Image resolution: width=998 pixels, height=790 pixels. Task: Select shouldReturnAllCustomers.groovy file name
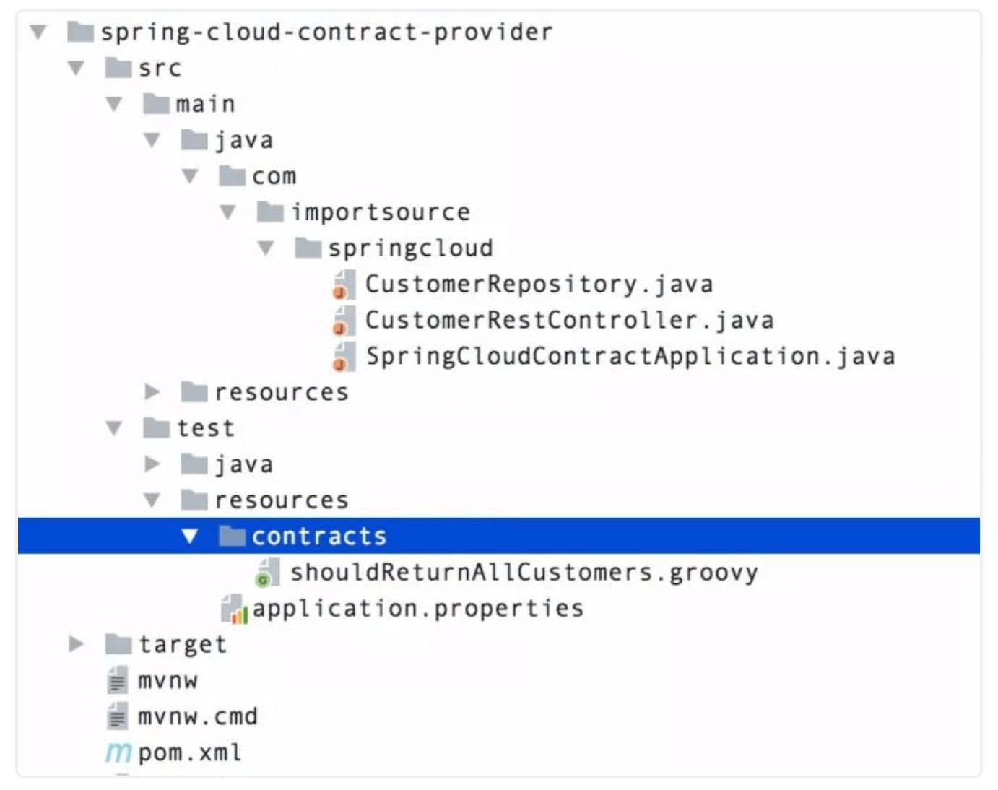click(x=524, y=573)
